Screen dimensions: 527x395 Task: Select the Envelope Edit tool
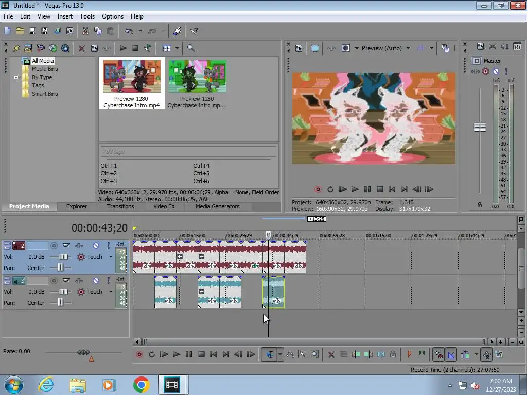tap(290, 354)
